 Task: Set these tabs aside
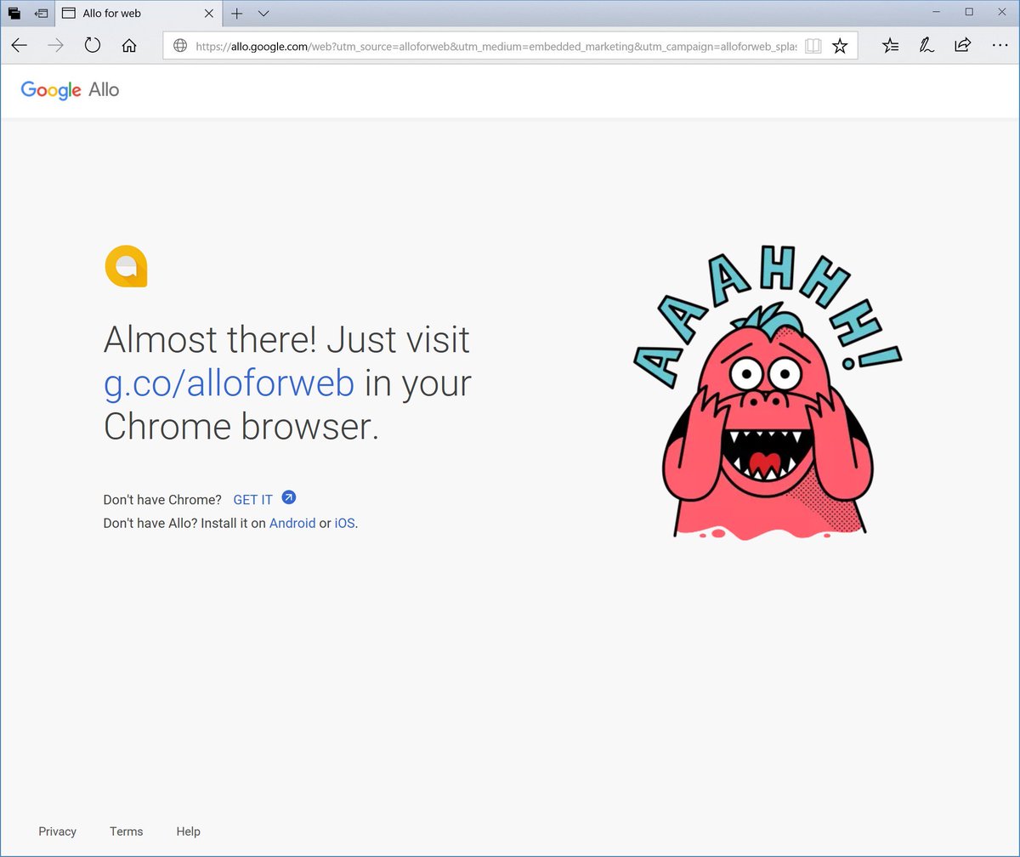(41, 14)
